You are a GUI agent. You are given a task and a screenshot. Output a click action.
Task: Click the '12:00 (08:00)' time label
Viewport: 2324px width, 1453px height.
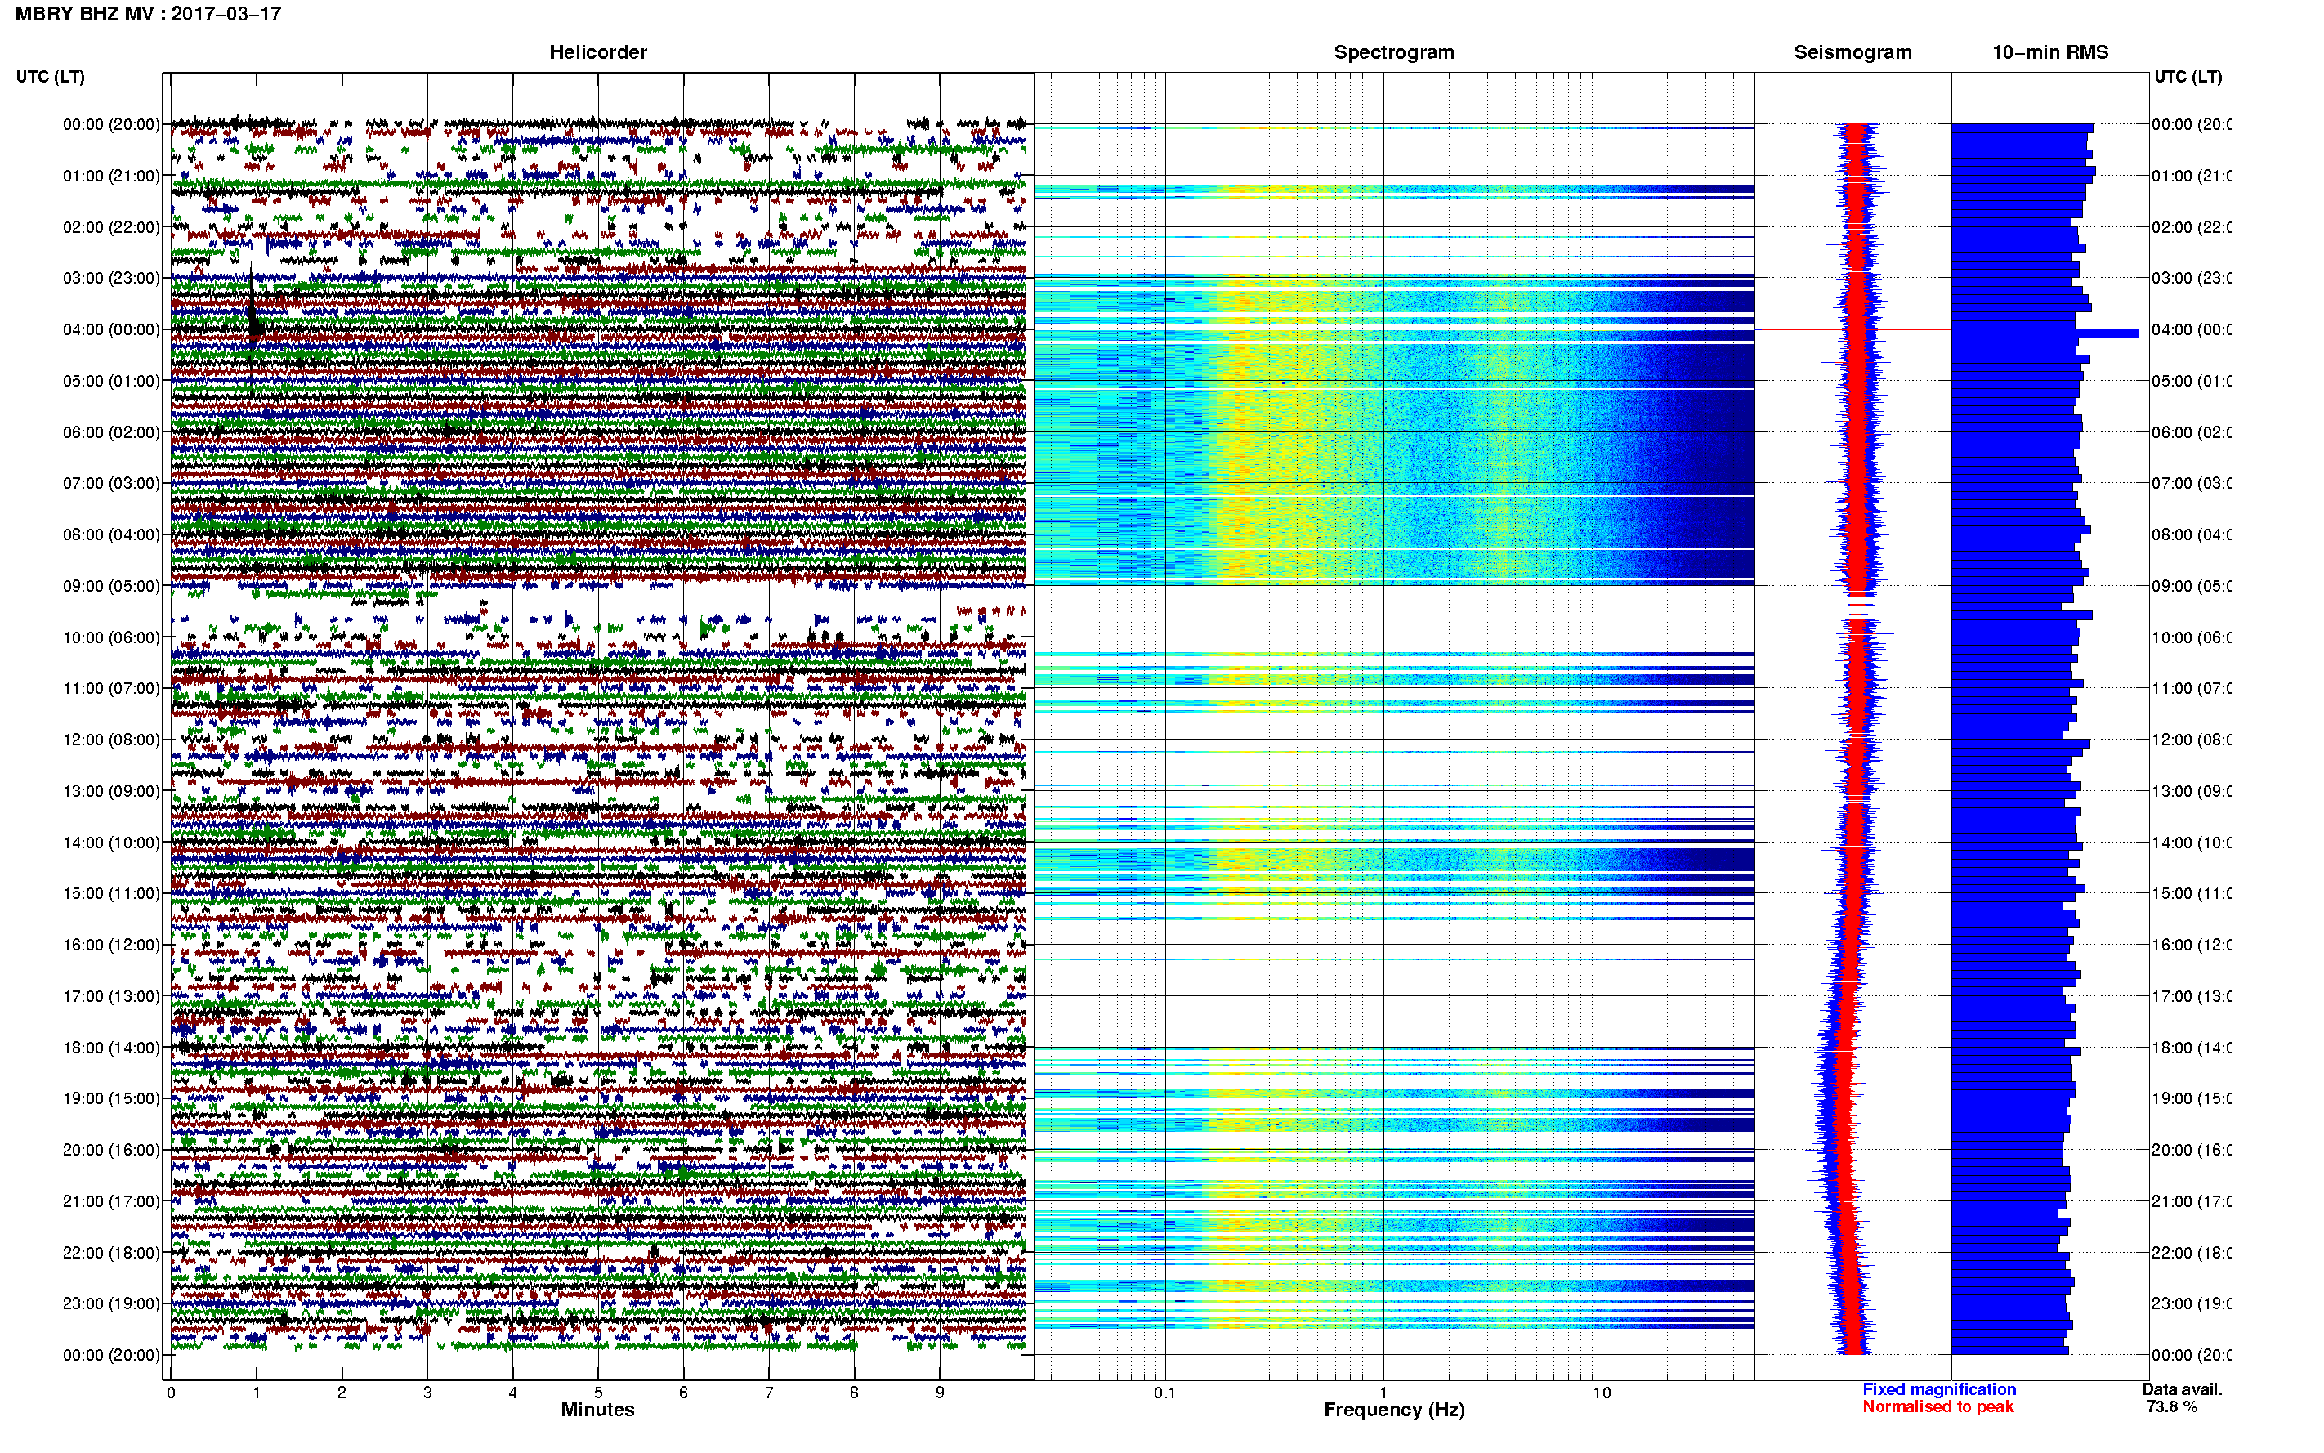click(111, 740)
